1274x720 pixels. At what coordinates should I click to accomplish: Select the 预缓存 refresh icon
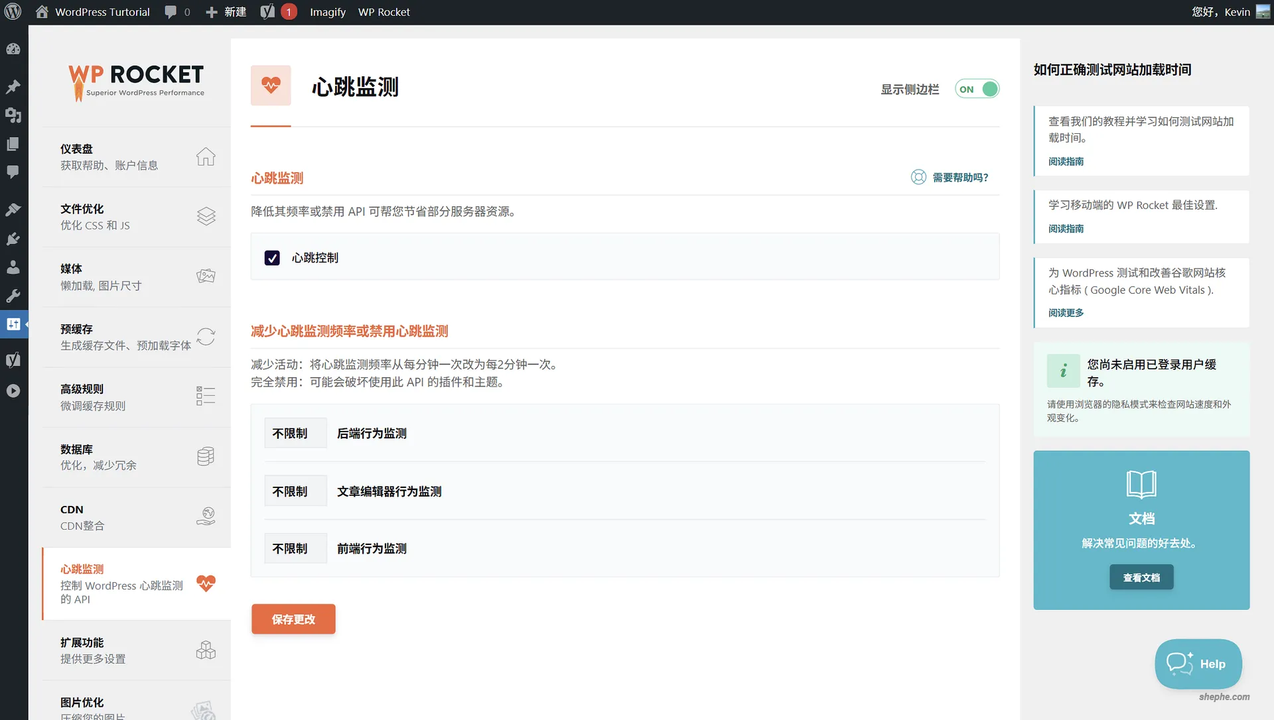coord(206,337)
